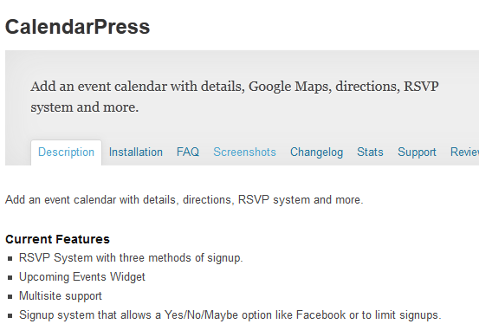Click the bullet marker beside RSVP System
479x324 pixels.
pos(10,259)
